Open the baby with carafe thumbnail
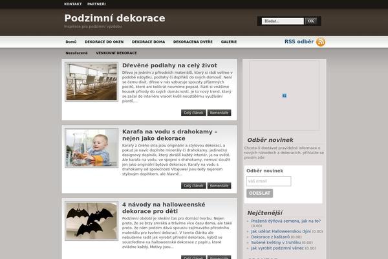This screenshot has height=259, width=388. (92, 148)
